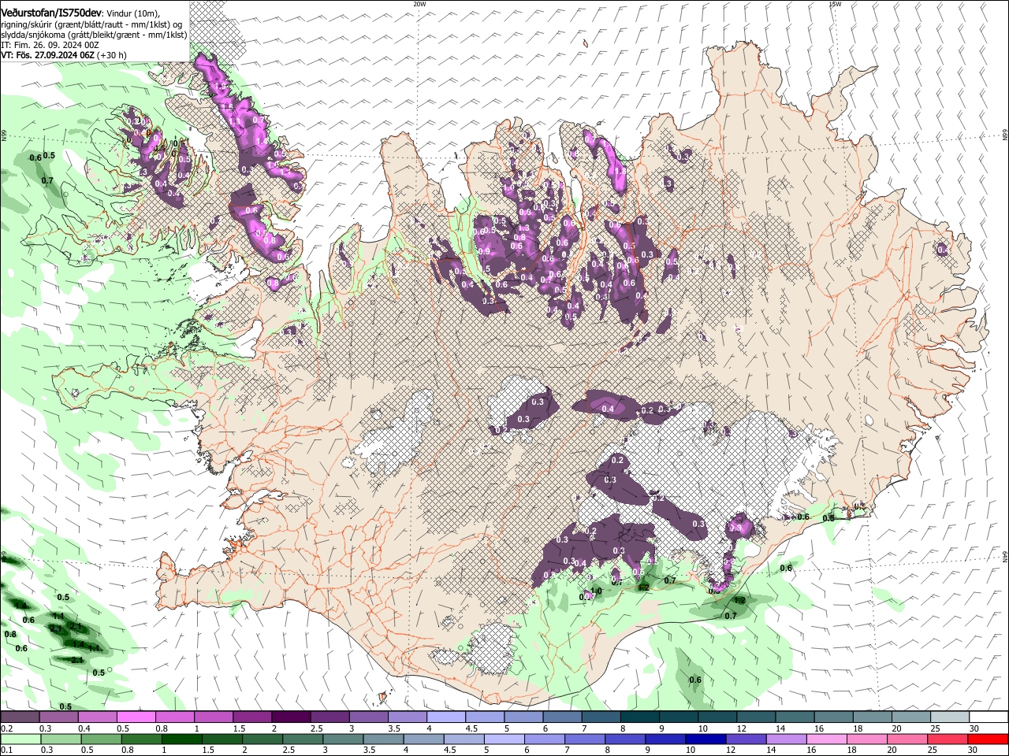1009x756 pixels.
Task: Select the 5–6 swatch in upper snow legend
Action: click(523, 717)
